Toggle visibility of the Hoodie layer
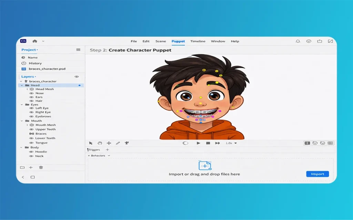The image size is (353, 220). pos(31,152)
